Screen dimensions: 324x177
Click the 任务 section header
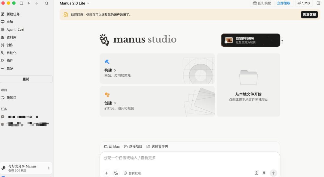pyautogui.click(x=4, y=109)
